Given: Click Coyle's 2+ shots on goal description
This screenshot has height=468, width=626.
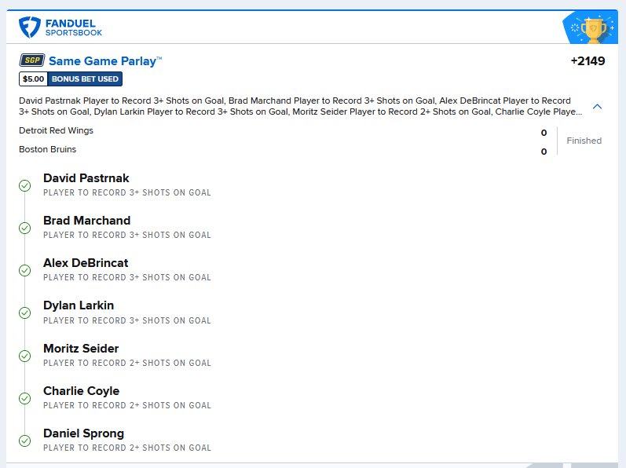Looking at the screenshot, I should (127, 405).
